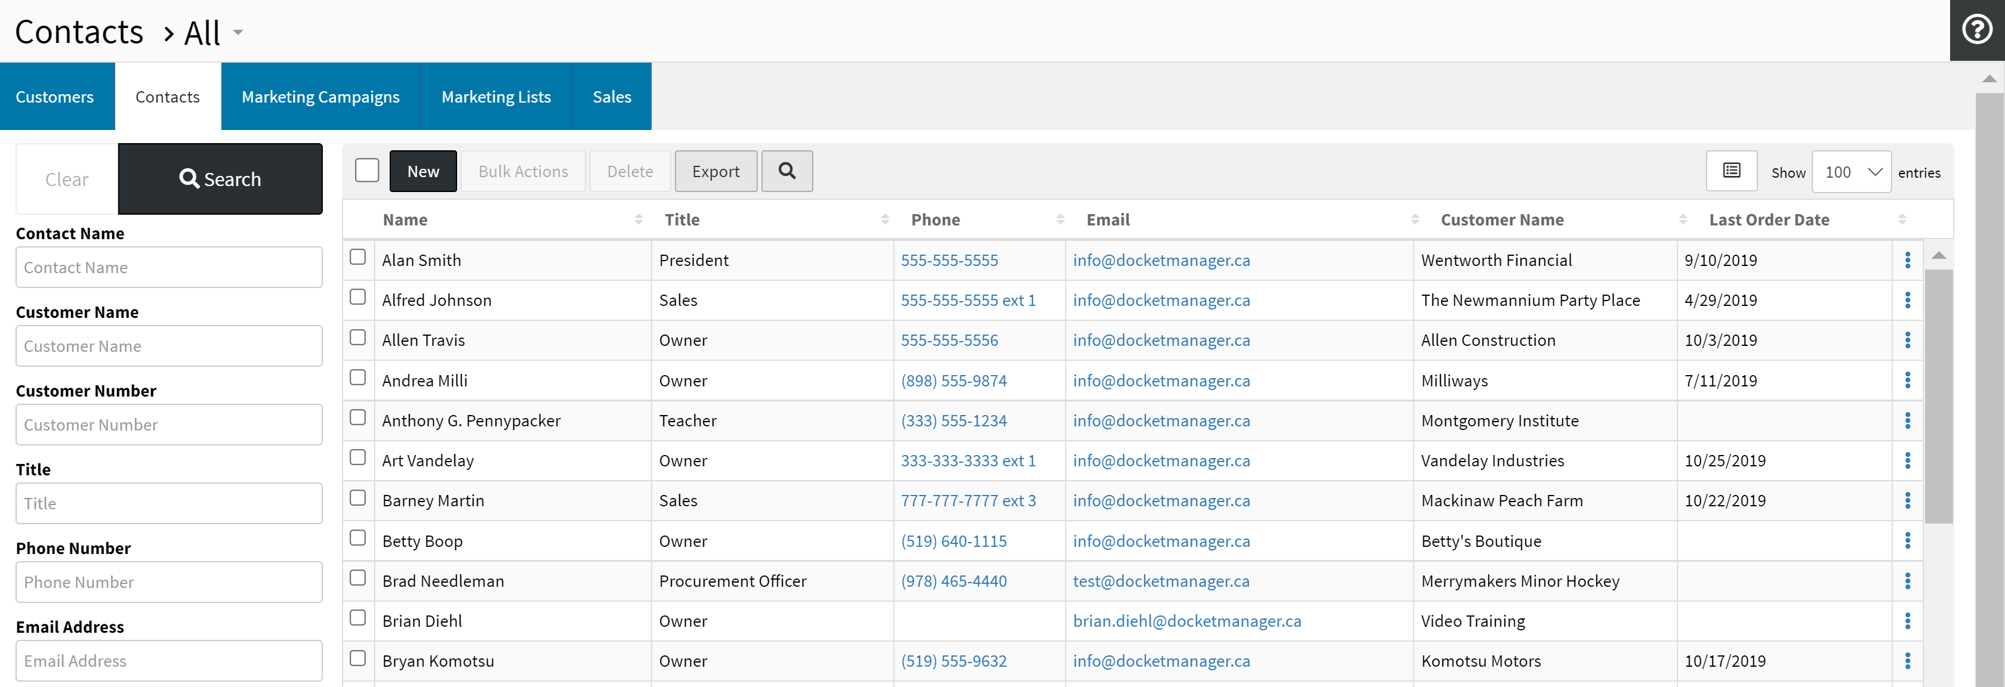2005x687 pixels.
Task: Open the column layout list icon
Action: (1731, 171)
